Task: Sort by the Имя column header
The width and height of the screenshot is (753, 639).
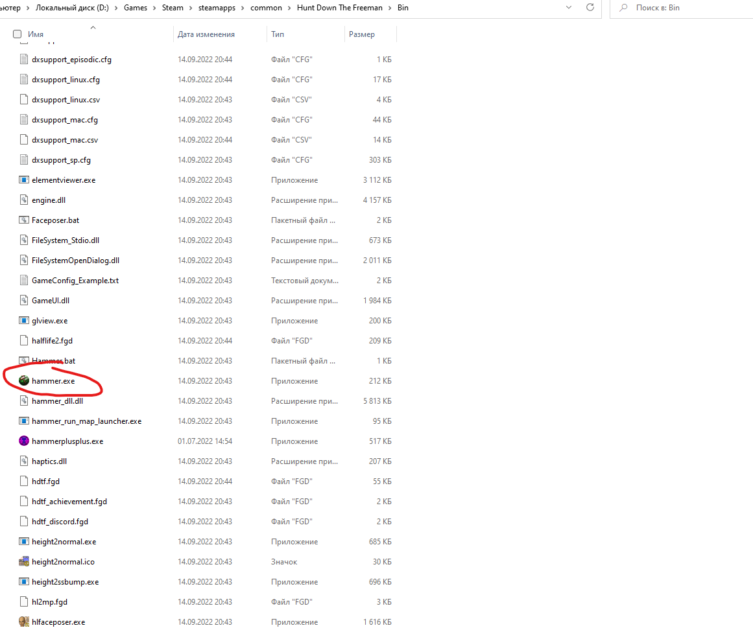Action: 36,34
